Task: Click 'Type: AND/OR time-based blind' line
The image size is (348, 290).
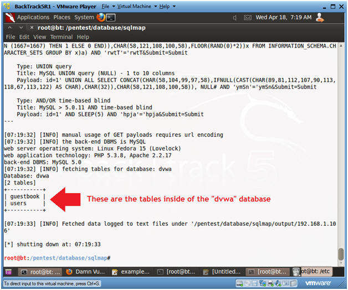Action: click(x=64, y=101)
